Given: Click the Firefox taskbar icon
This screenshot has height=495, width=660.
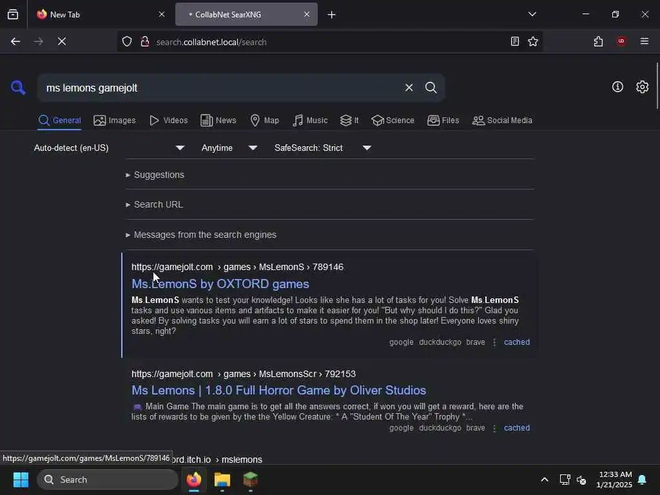Looking at the screenshot, I should click(x=194, y=480).
